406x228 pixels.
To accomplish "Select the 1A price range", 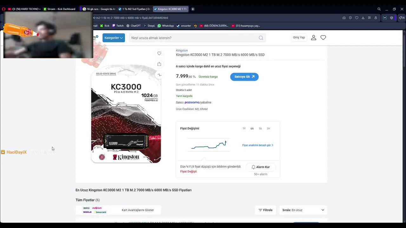I will 260,129.
